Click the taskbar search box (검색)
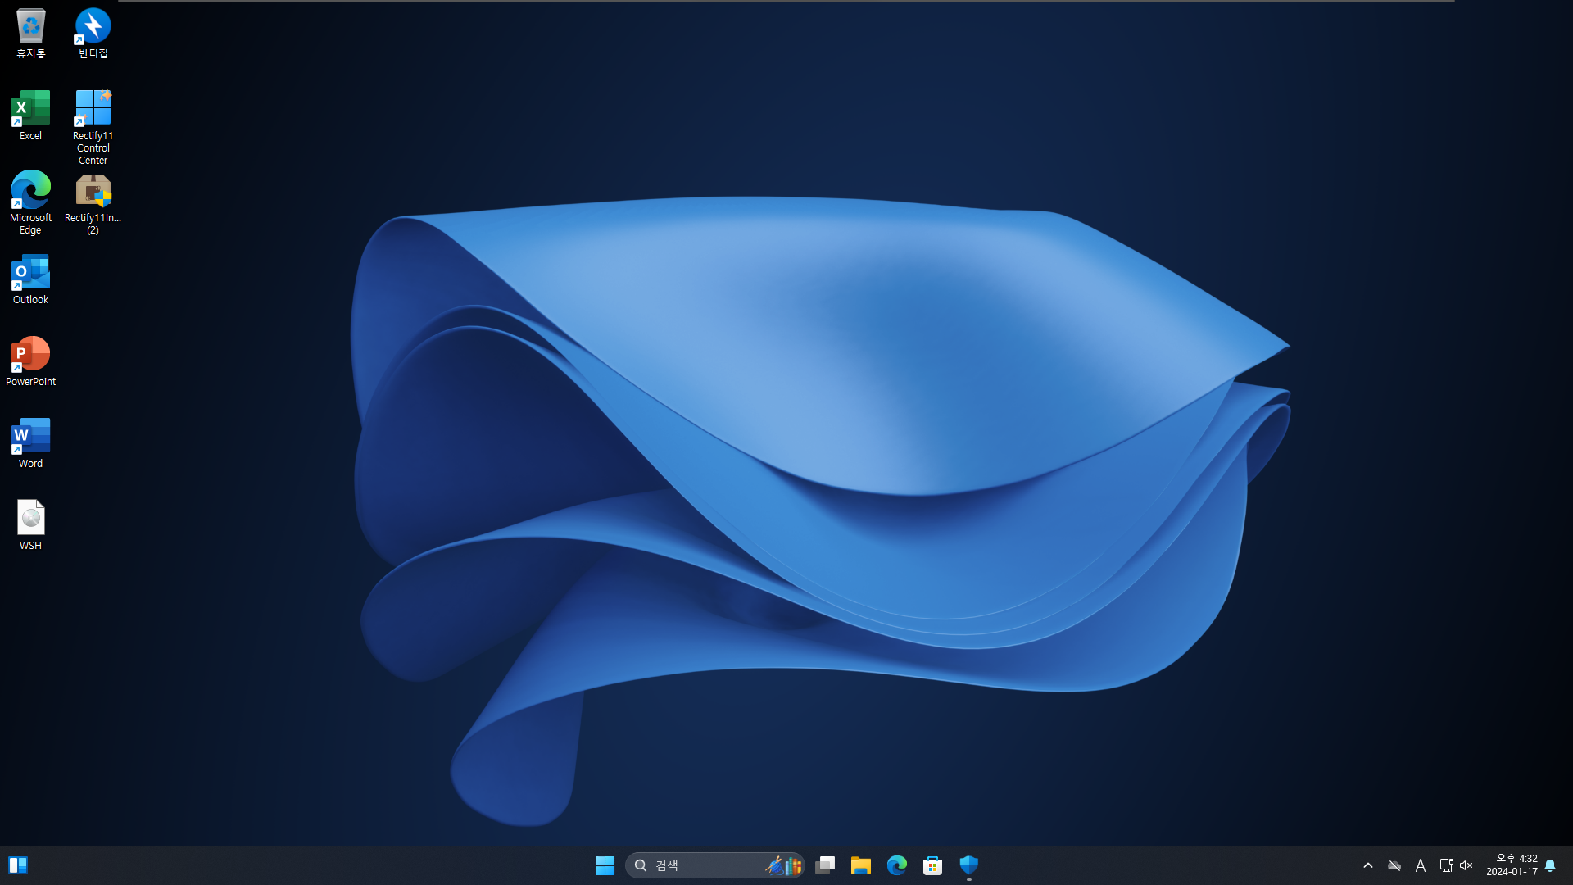1573x885 pixels. click(714, 865)
